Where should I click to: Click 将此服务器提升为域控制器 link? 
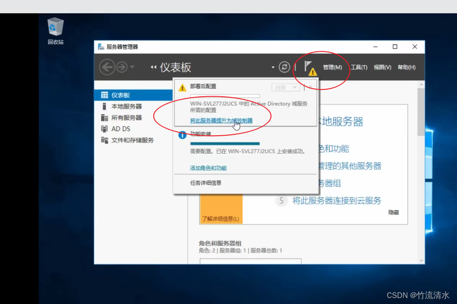pos(221,121)
